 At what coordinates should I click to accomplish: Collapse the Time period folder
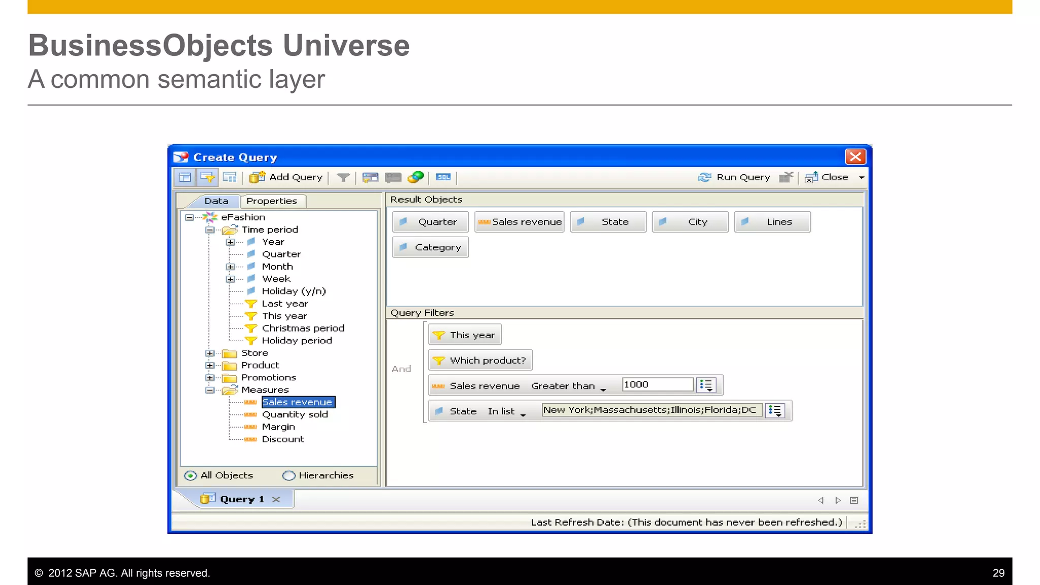tap(210, 230)
